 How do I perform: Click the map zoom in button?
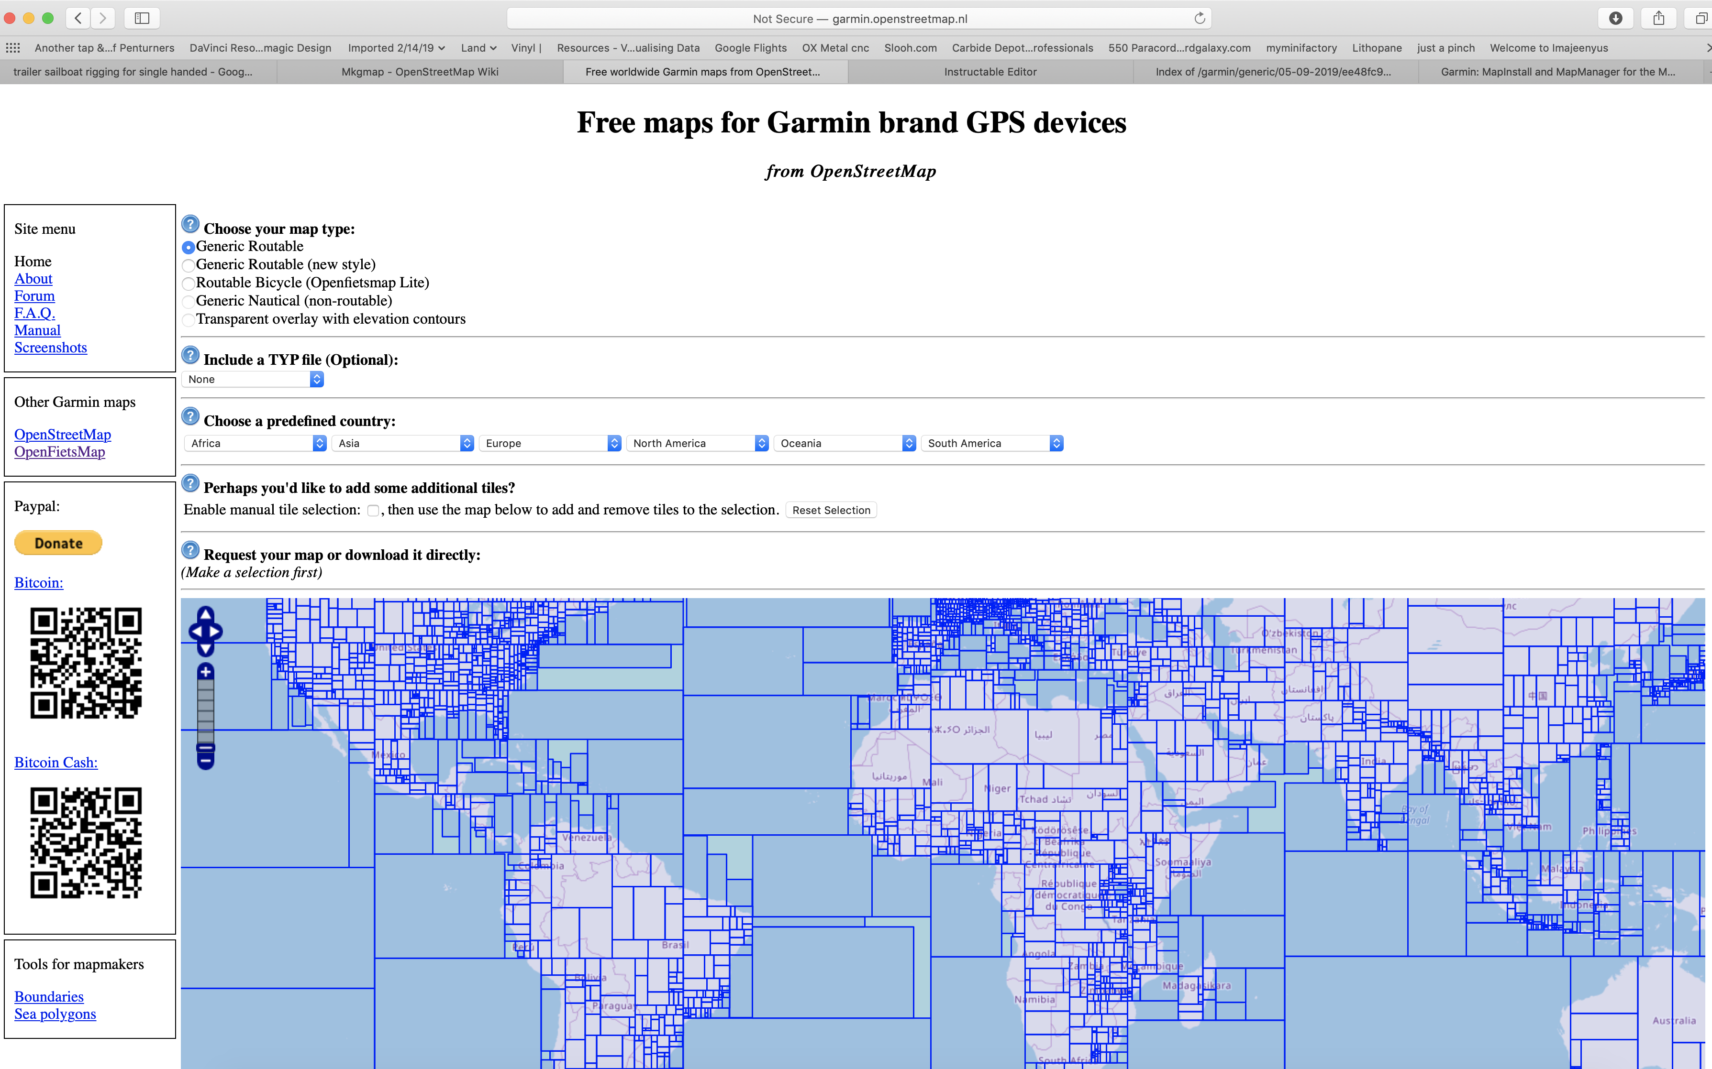point(206,671)
